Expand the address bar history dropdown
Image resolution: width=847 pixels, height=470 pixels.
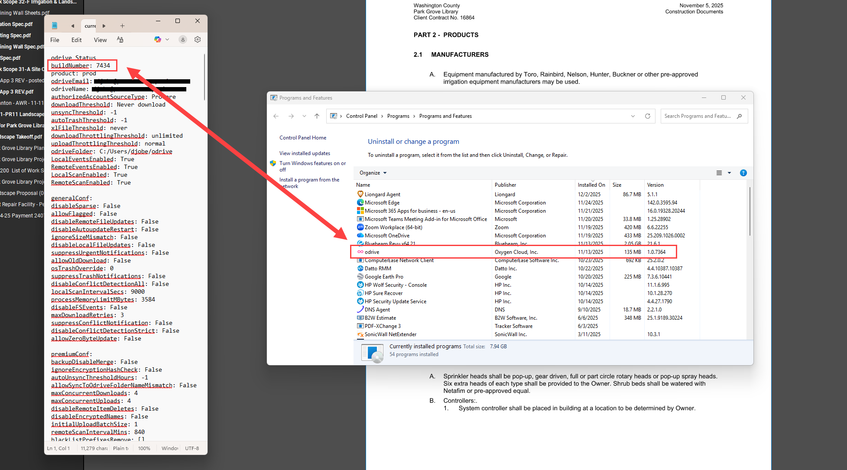(x=633, y=116)
